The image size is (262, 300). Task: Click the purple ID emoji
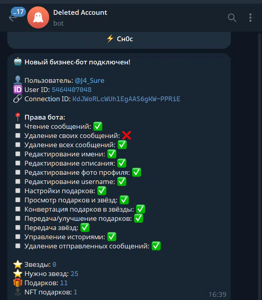click(18, 90)
